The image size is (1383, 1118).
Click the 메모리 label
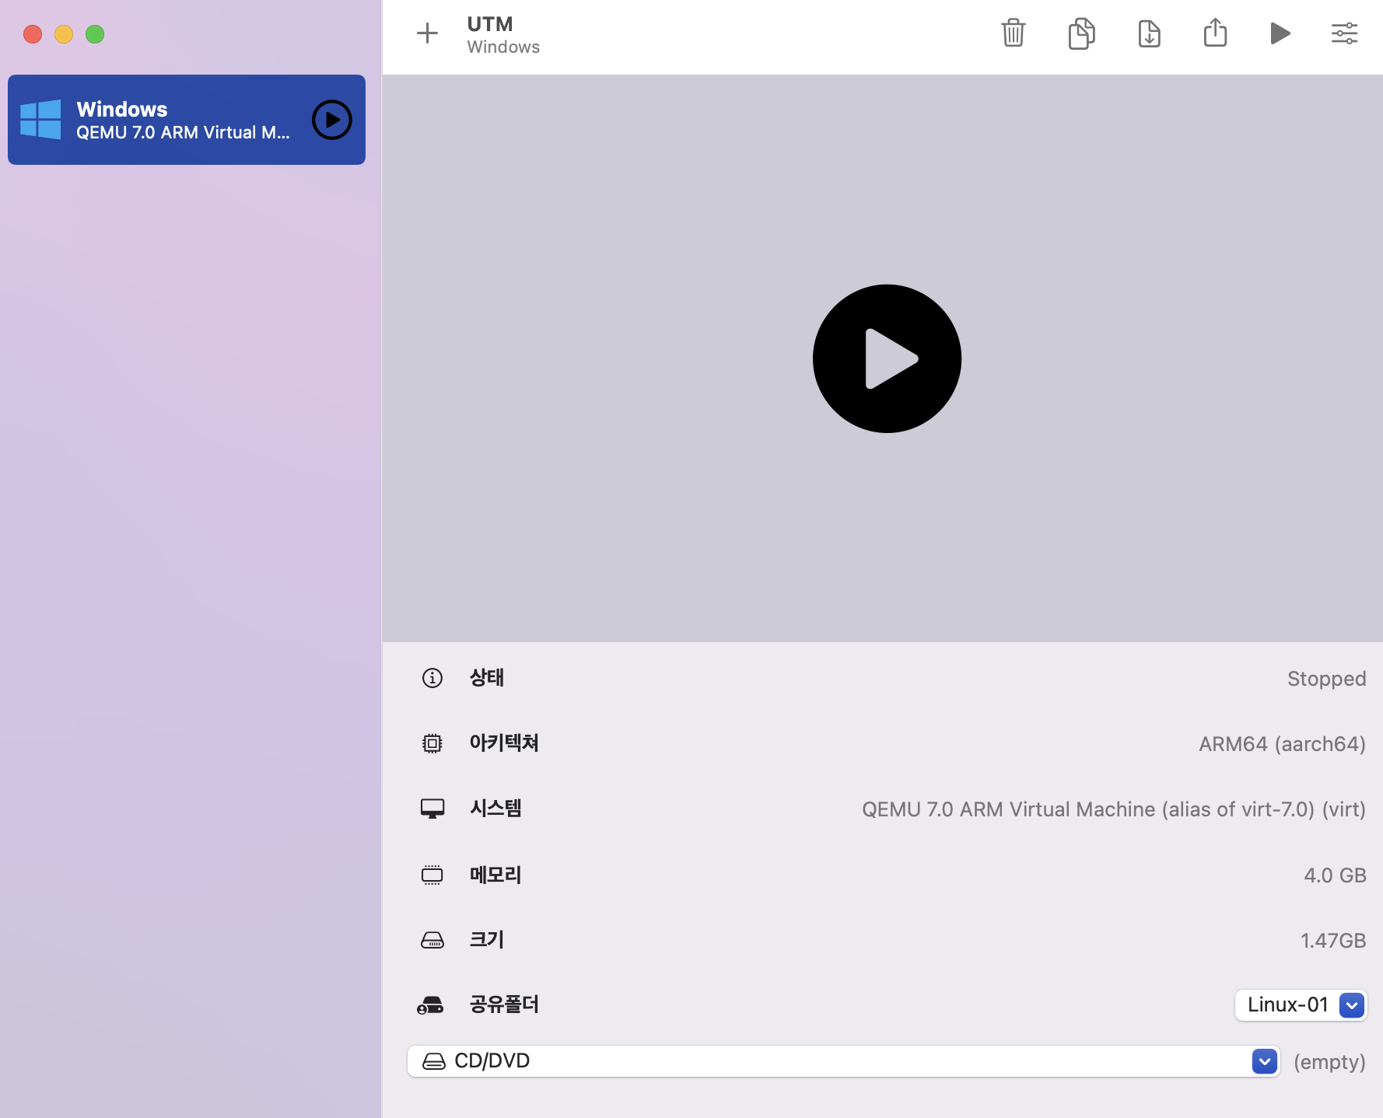495,875
